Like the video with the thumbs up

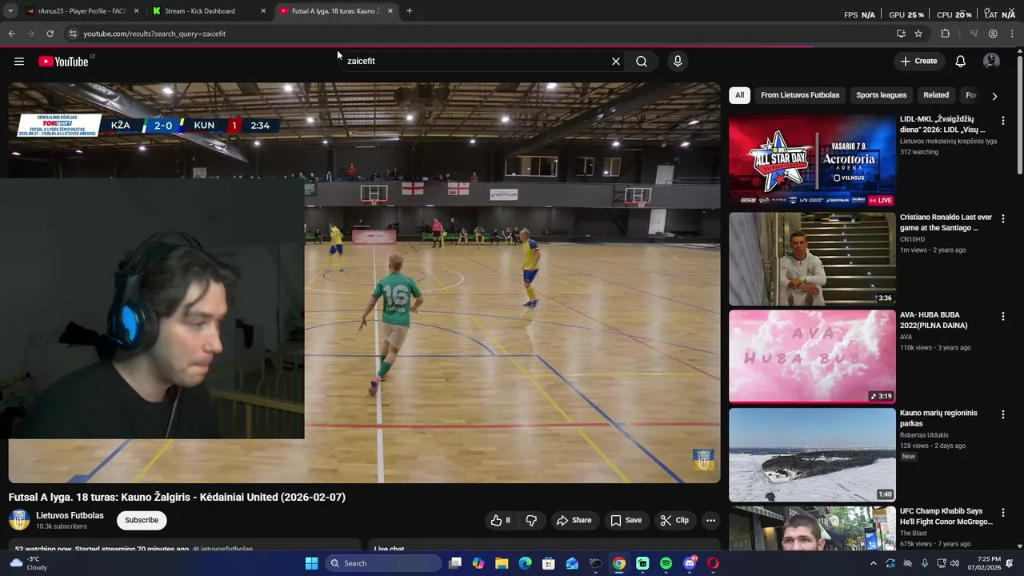tap(501, 520)
